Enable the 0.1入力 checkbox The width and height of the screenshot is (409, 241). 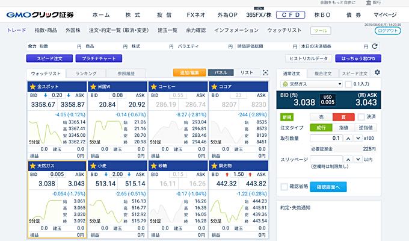[349, 84]
